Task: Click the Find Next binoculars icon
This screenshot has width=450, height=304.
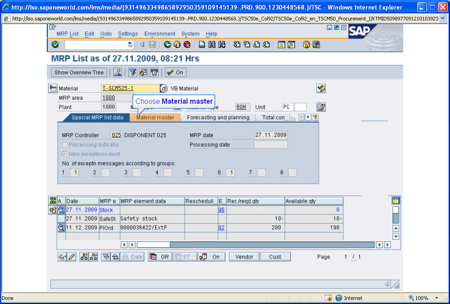Action: [x=221, y=45]
